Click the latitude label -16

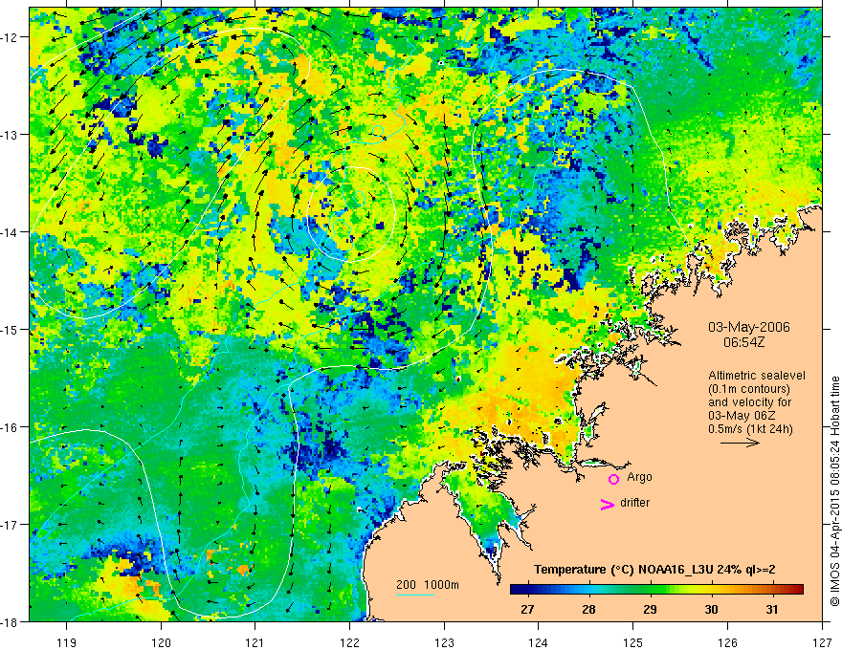point(10,427)
